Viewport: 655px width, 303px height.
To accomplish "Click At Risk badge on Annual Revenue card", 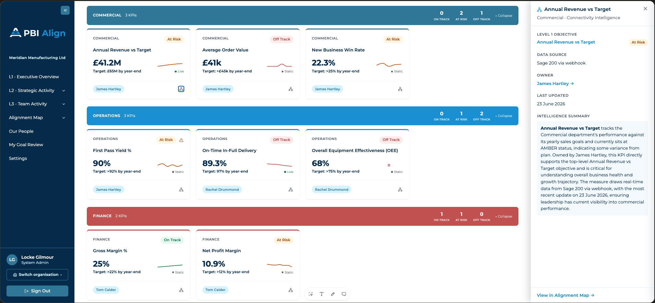I will pyautogui.click(x=174, y=39).
